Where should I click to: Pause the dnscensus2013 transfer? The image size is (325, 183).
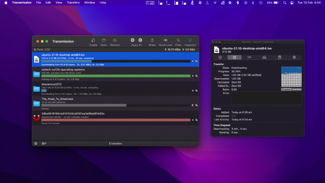[193, 90]
